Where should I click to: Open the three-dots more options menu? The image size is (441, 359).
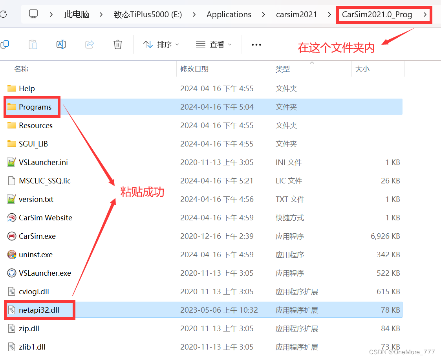256,45
